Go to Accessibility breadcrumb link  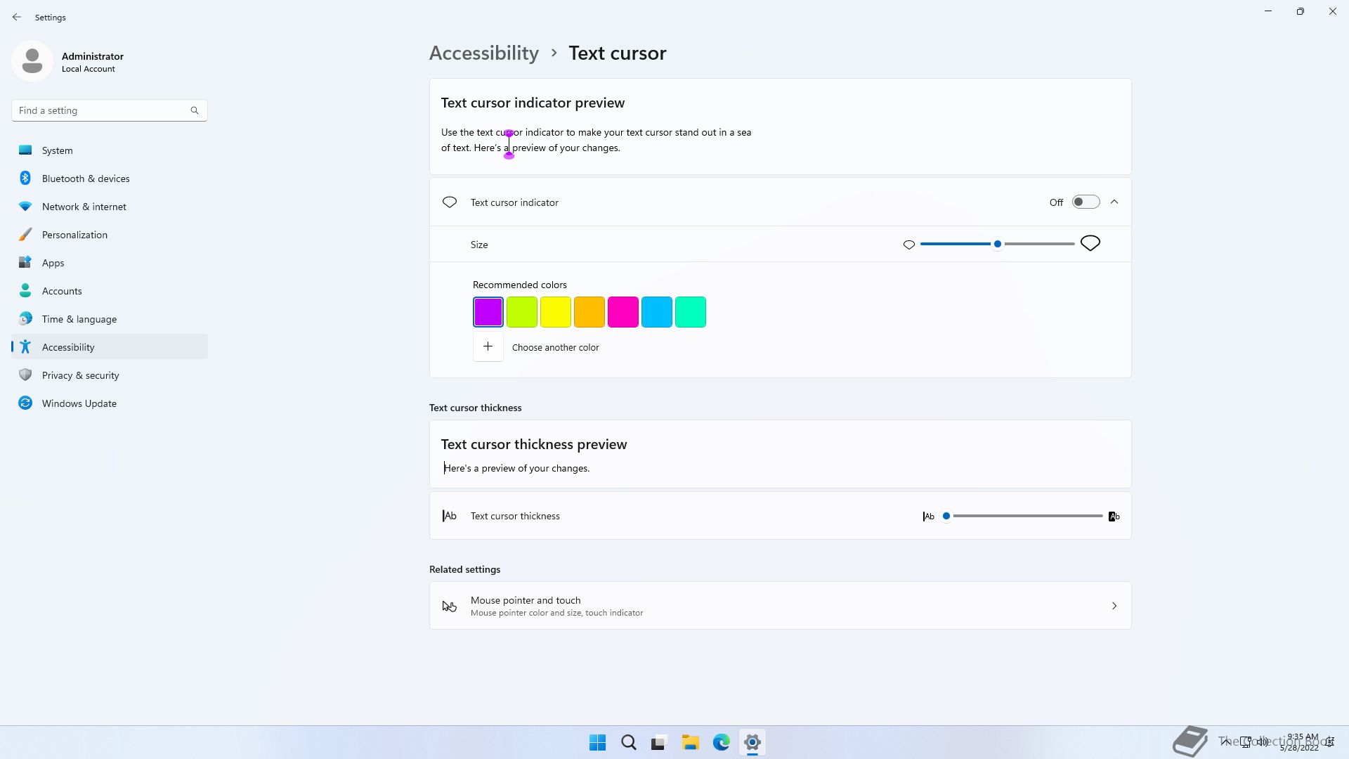tap(483, 53)
